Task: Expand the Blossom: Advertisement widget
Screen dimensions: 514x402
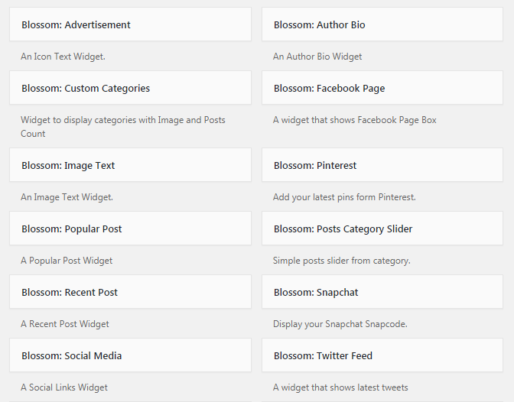Action: click(x=130, y=25)
